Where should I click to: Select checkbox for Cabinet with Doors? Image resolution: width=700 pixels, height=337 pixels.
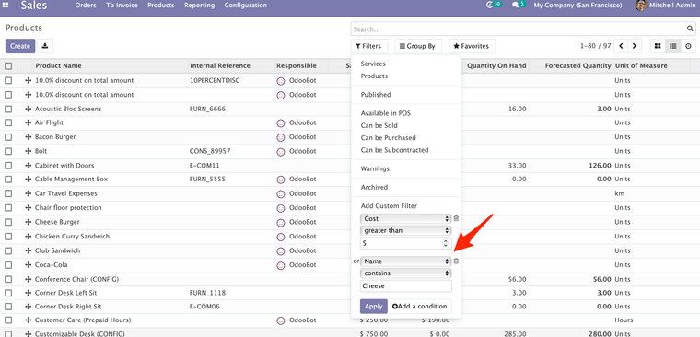(x=8, y=166)
